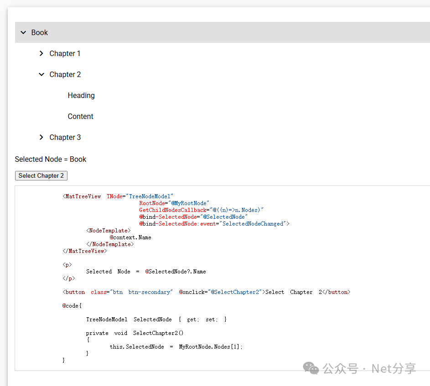
Task: Pick the Chapter 3 node label
Action: (65, 137)
